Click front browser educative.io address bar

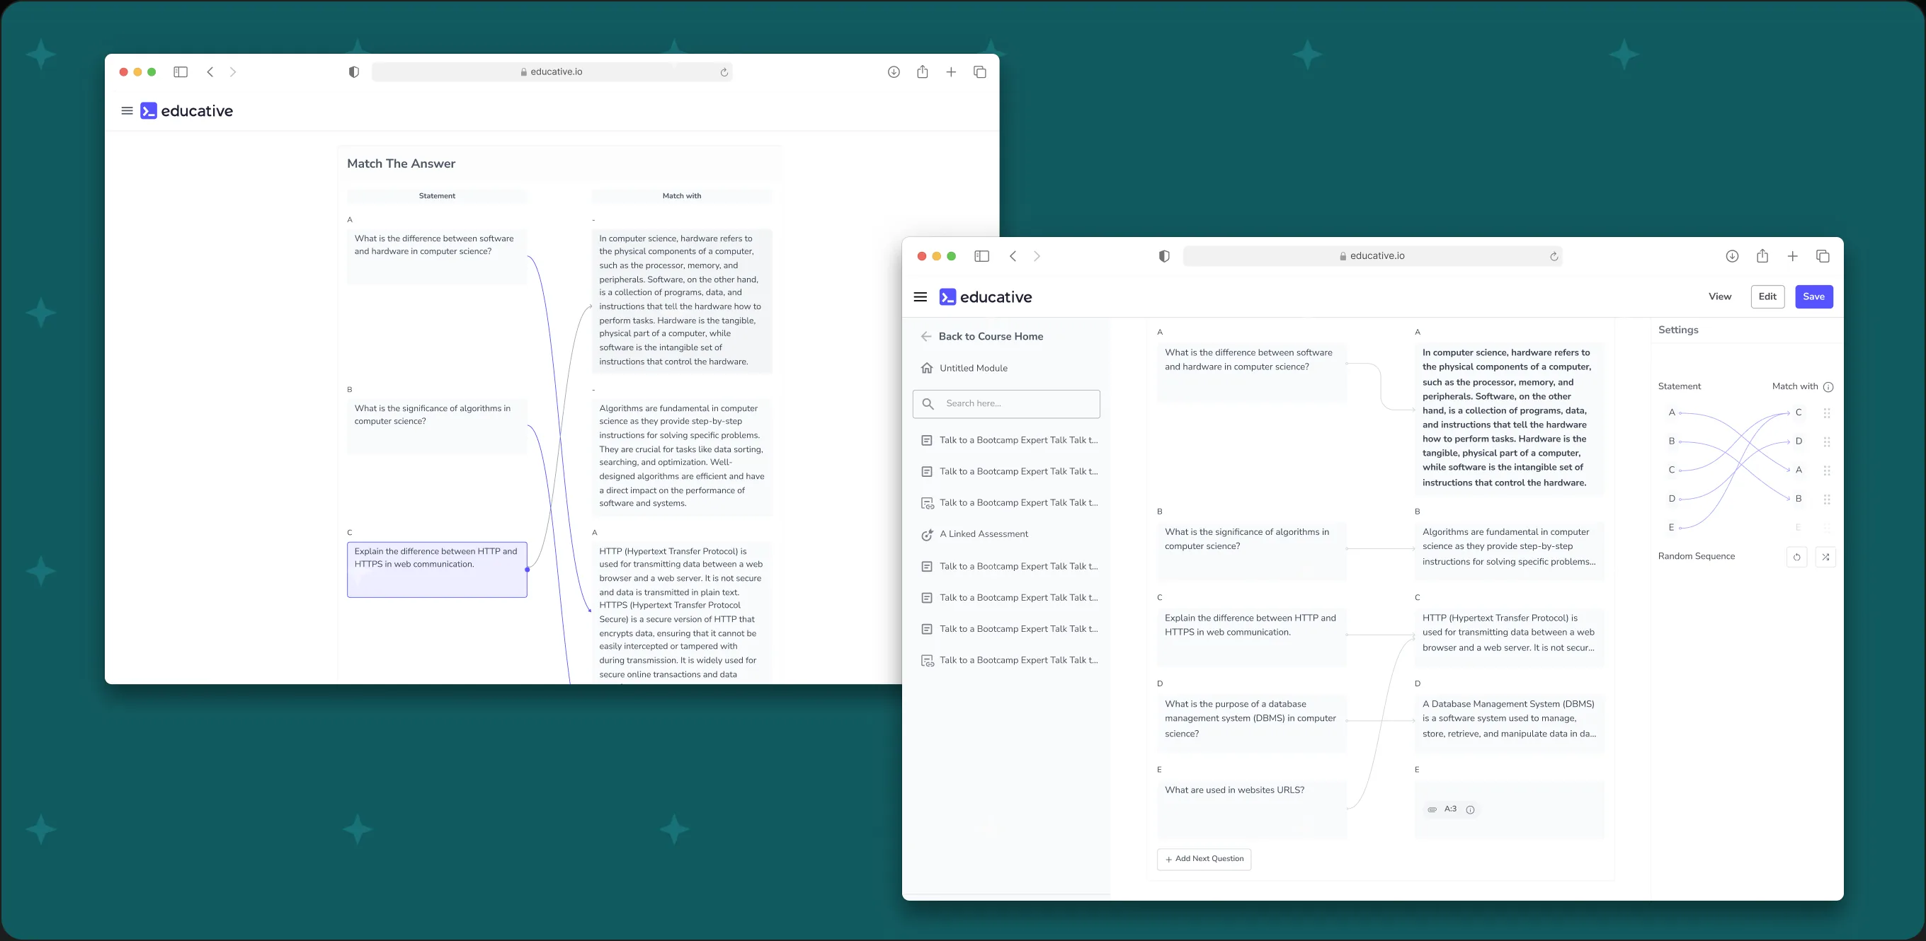click(x=1373, y=256)
